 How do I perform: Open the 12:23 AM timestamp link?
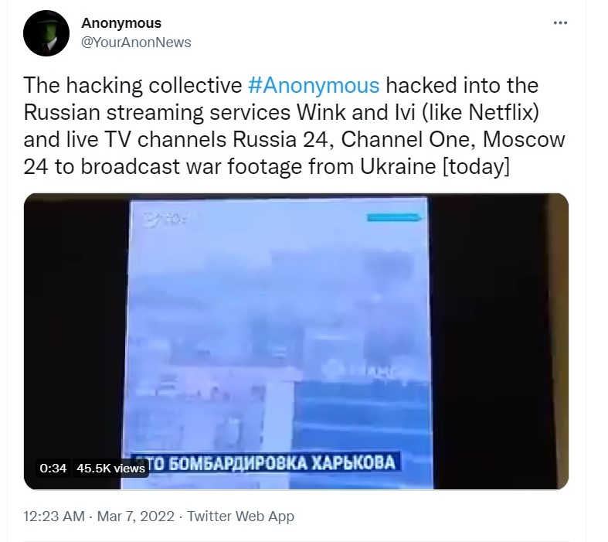[x=54, y=516]
